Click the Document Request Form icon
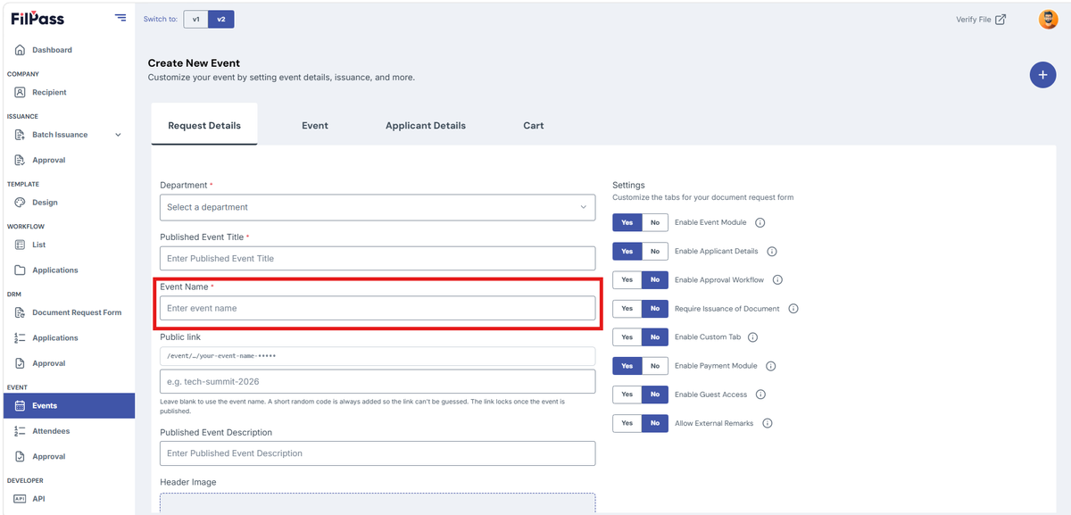Viewport: 1071px width, 515px height. [x=20, y=312]
